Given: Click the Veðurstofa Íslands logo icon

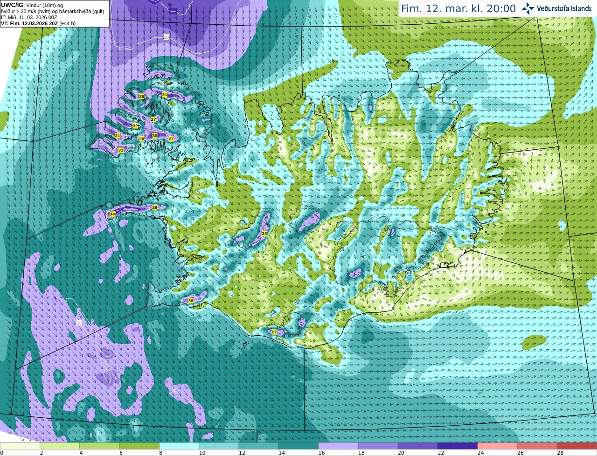Looking at the screenshot, I should (x=528, y=8).
